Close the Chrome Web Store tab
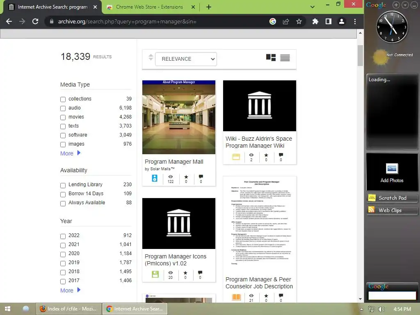Viewport: 420px width, 315px height. [193, 7]
